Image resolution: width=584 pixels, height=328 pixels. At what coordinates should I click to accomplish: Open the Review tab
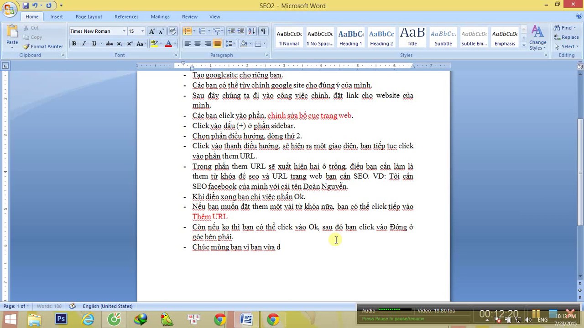click(190, 16)
